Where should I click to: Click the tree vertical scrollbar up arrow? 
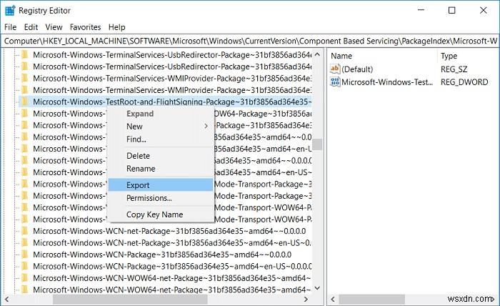317,54
